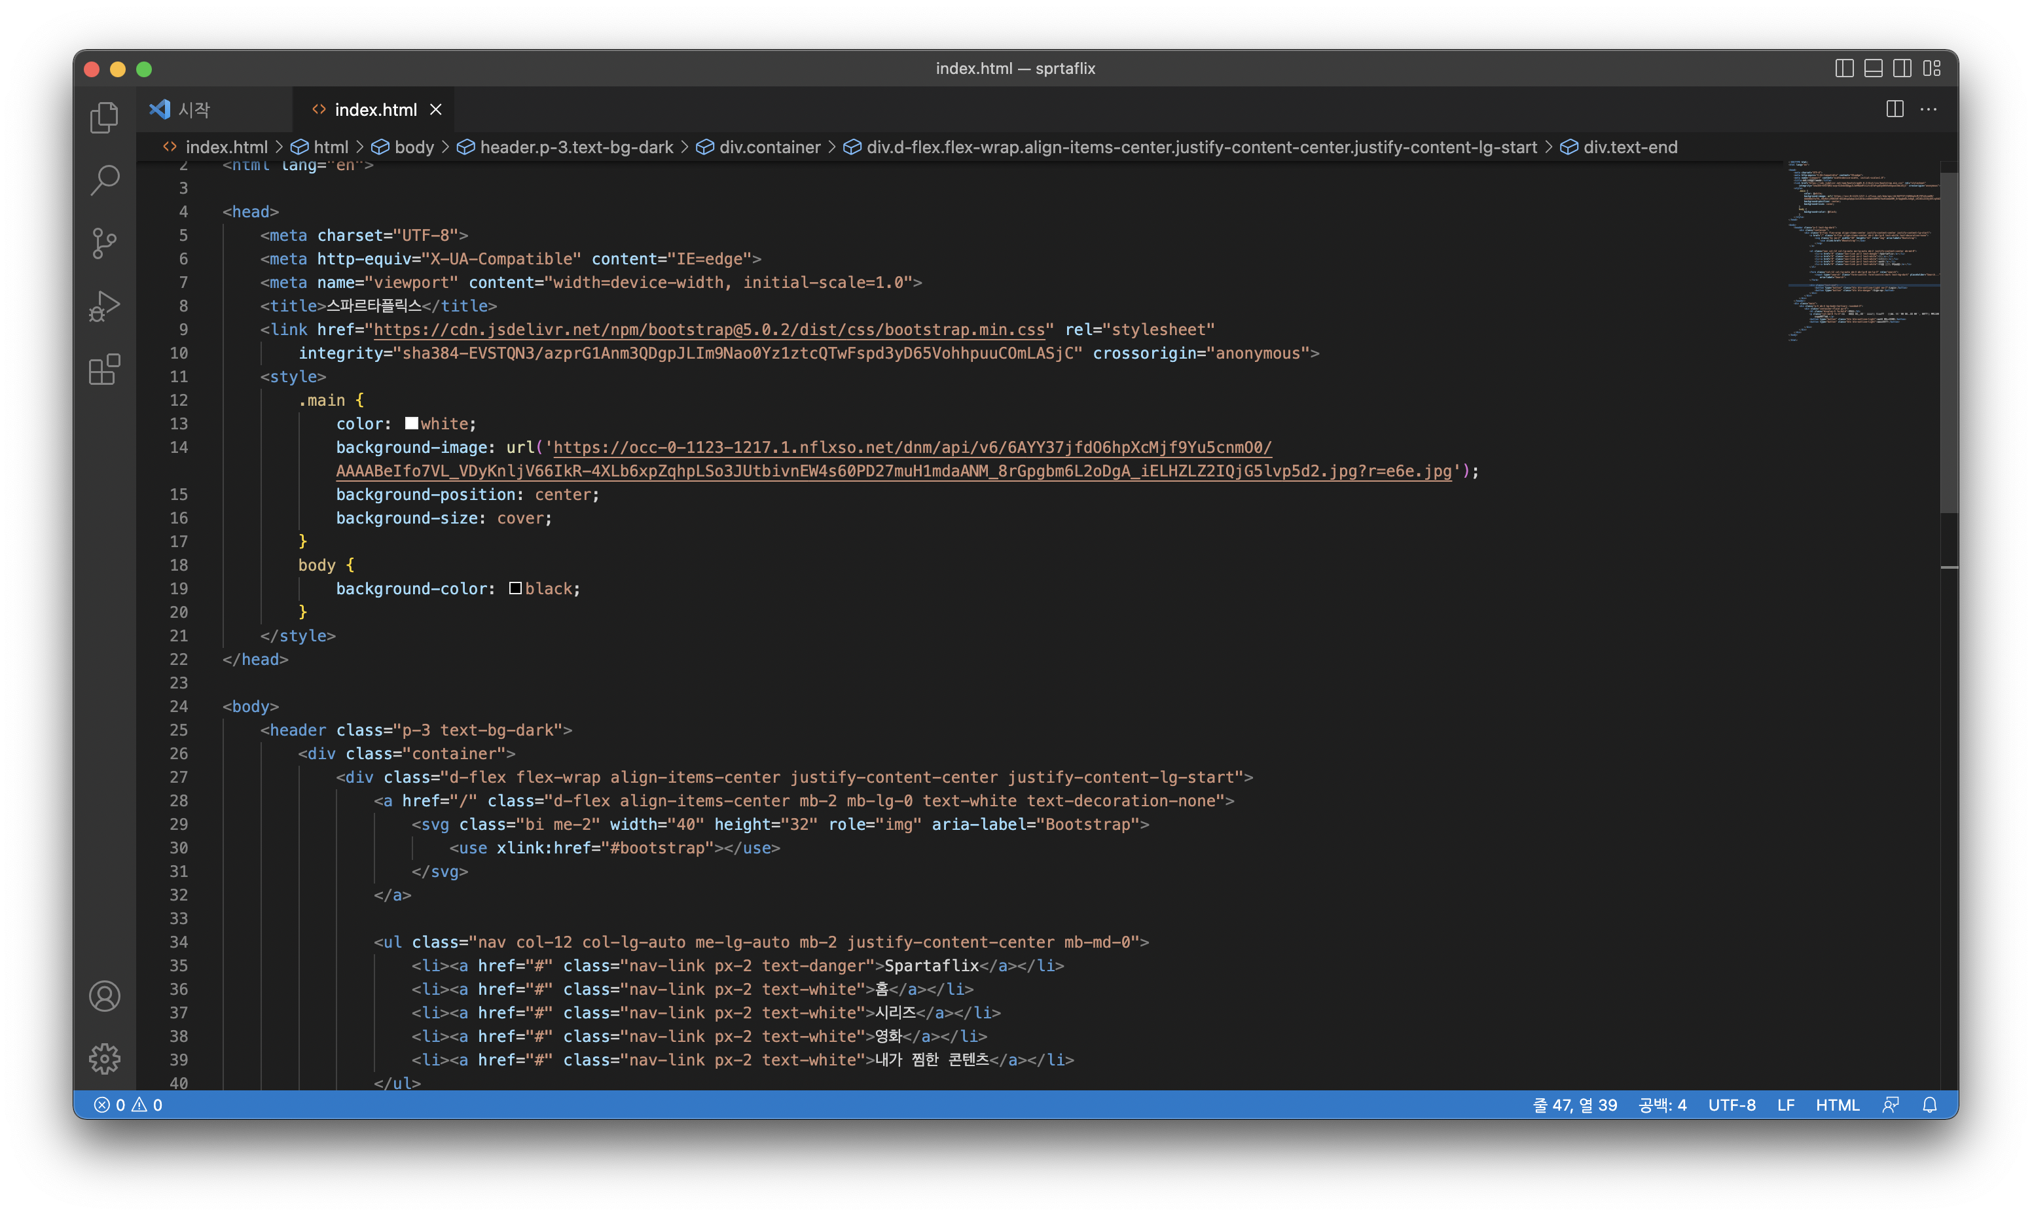Open the Manage gear menu

(104, 1059)
